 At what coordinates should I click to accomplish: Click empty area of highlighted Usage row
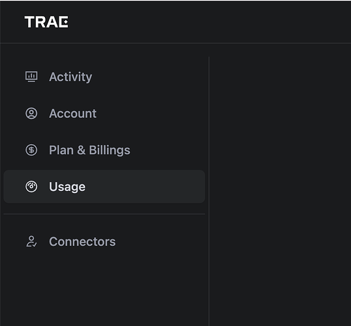click(145, 186)
